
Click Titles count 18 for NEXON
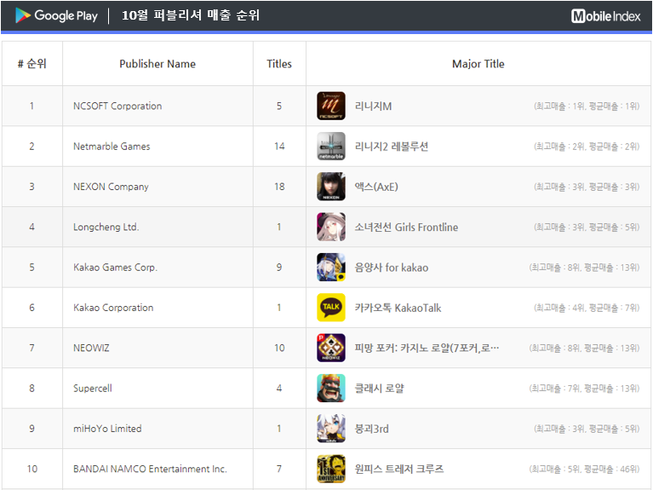(279, 187)
